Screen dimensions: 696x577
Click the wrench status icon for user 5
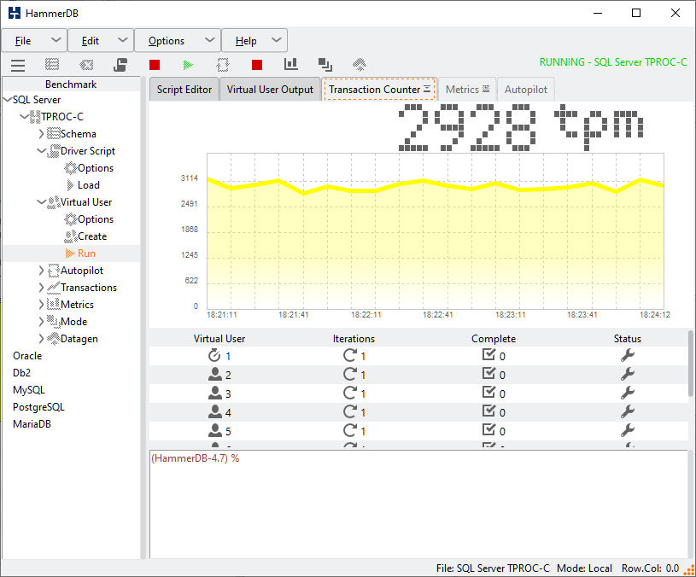click(627, 429)
